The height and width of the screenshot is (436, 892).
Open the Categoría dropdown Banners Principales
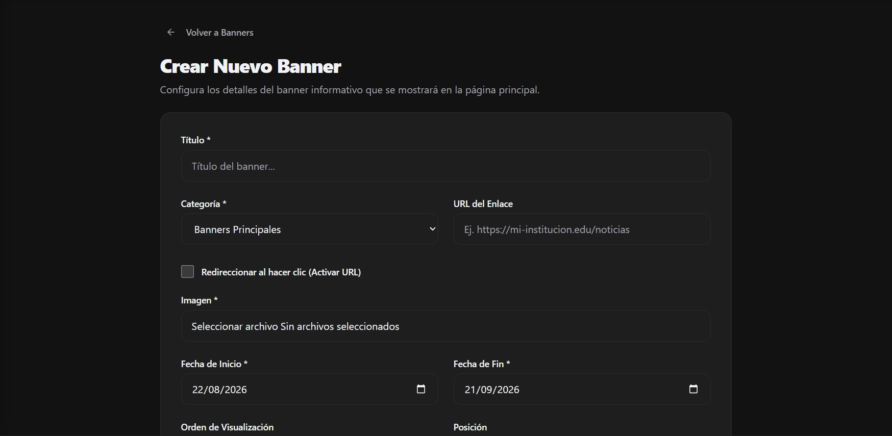(309, 229)
